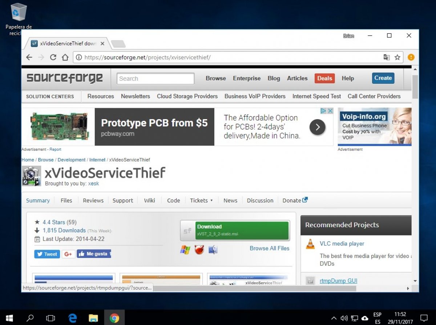Switch to the Wiki tab
Screen dimensions: 436x325
[x=149, y=200]
